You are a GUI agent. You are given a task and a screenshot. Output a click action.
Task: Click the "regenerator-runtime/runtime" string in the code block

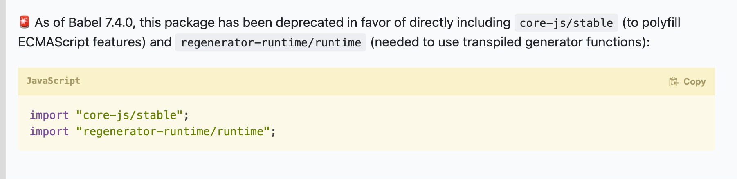(x=173, y=132)
